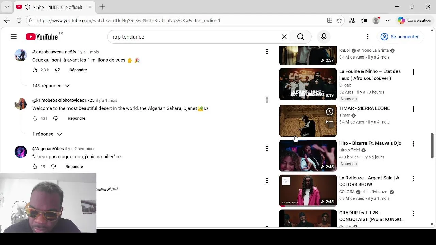Start voice search with microphone icon

click(x=324, y=37)
